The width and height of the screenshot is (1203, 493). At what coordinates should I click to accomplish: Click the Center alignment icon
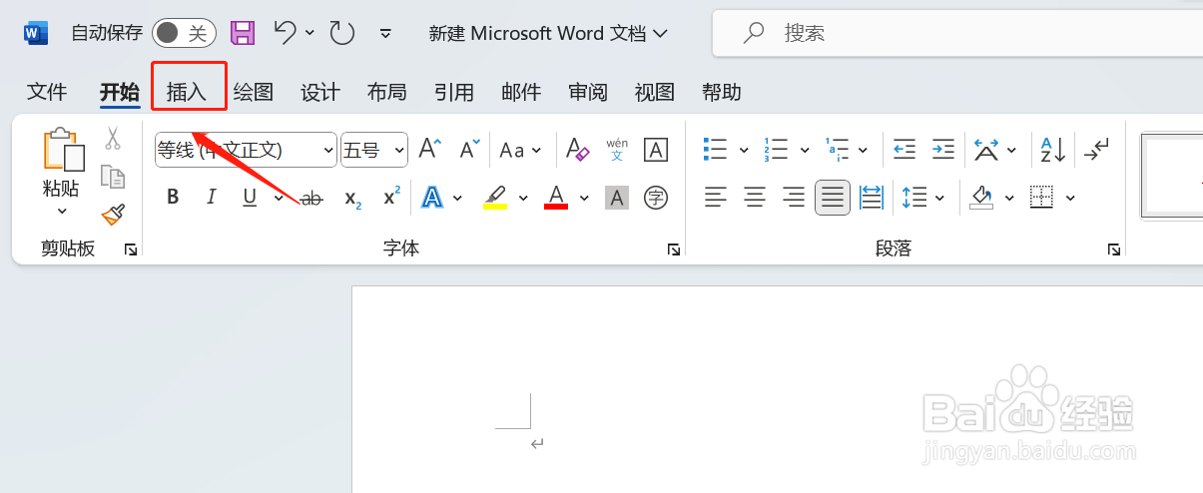(755, 198)
